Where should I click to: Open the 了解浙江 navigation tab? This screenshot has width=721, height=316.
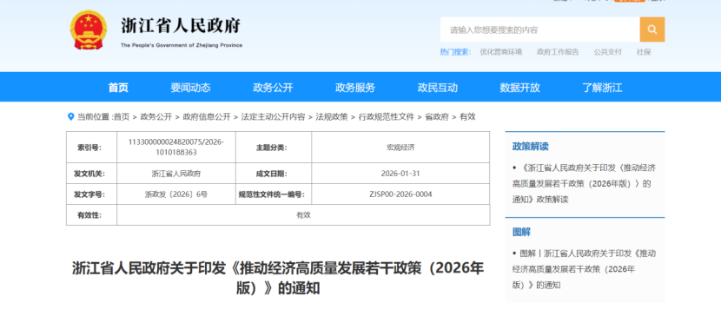click(x=602, y=88)
